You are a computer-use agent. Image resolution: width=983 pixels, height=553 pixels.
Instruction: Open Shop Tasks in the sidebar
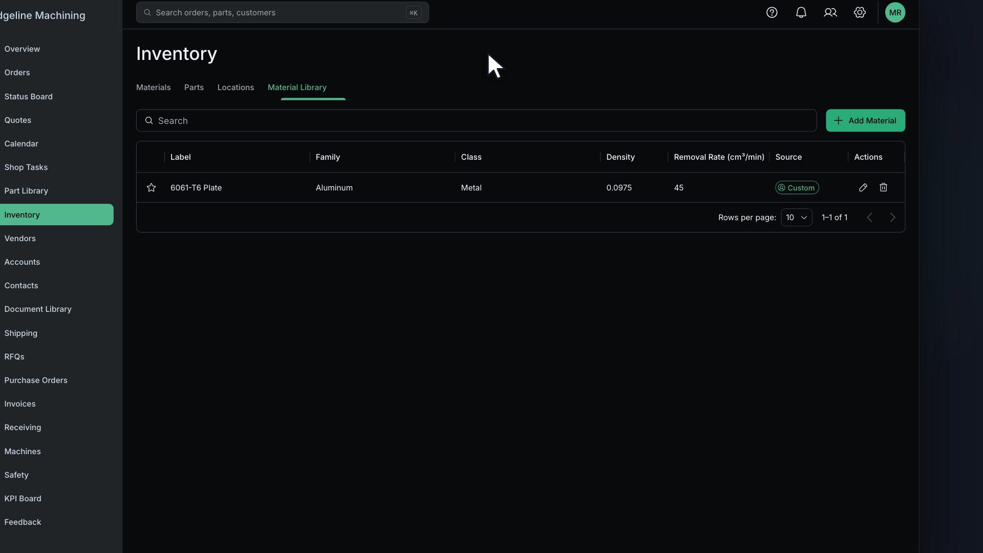tap(26, 167)
